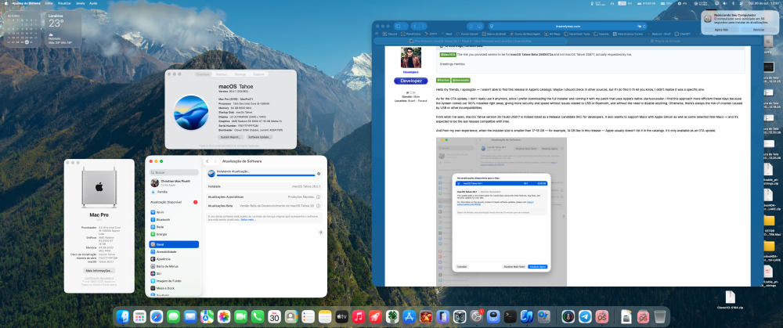The height and width of the screenshot is (328, 783).
Task: Cancel the installing update progress
Action: [x=319, y=174]
